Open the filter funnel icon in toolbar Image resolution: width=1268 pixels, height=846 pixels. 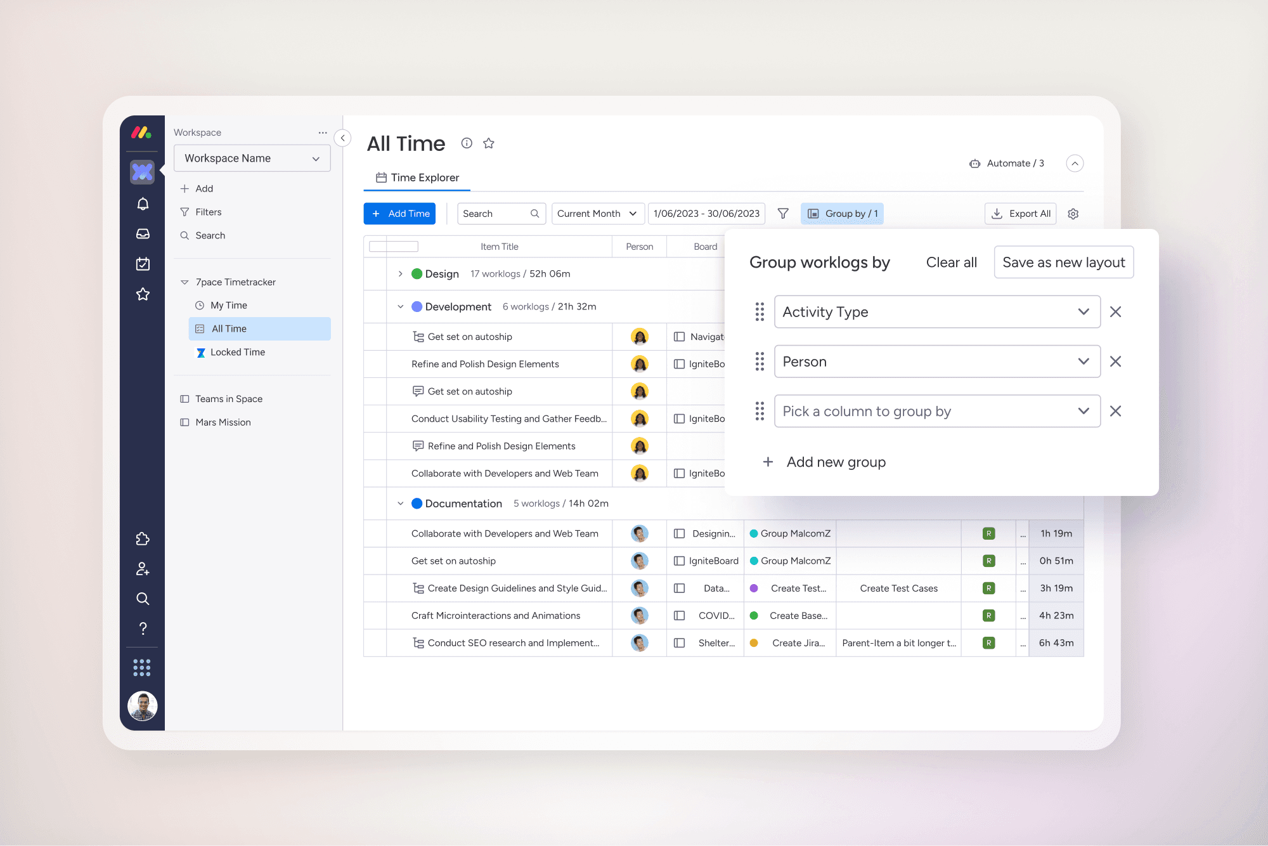coord(783,214)
